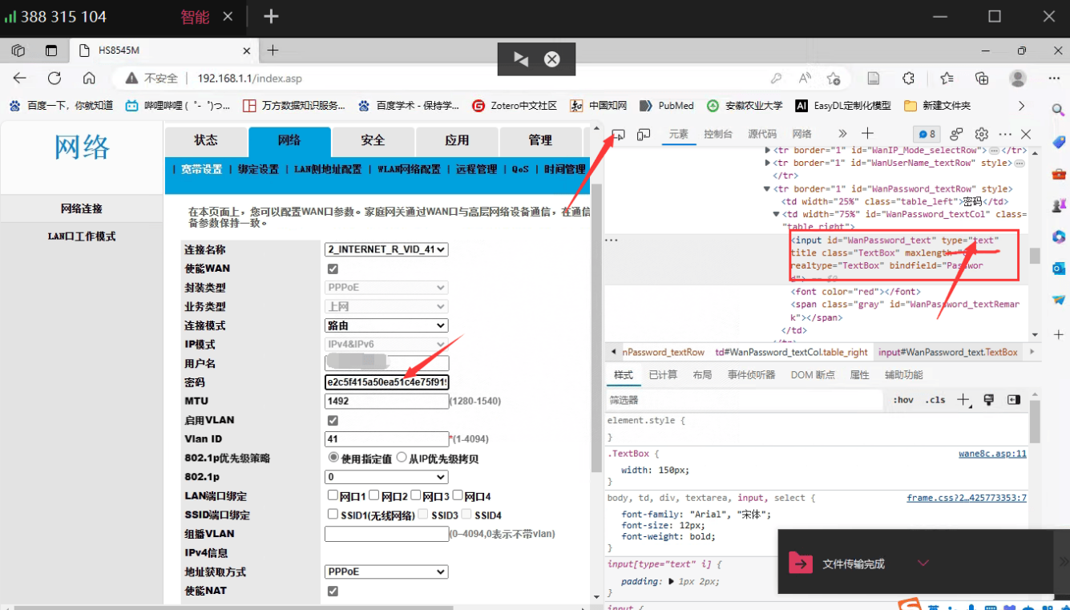The height and width of the screenshot is (610, 1070).
Task: Click the add new style rule plus icon
Action: coord(963,400)
